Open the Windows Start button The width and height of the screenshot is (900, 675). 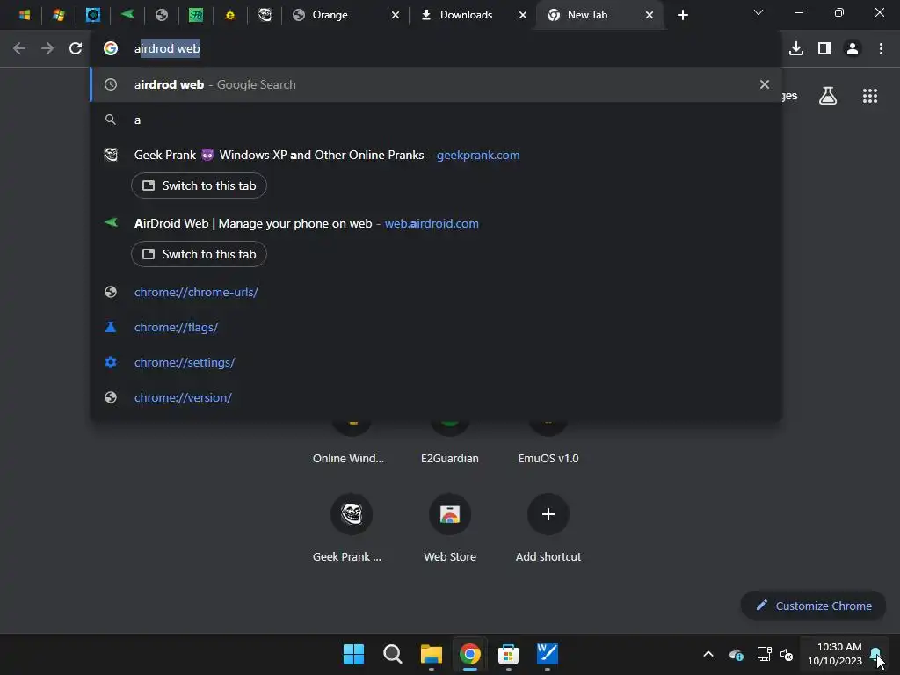point(353,654)
